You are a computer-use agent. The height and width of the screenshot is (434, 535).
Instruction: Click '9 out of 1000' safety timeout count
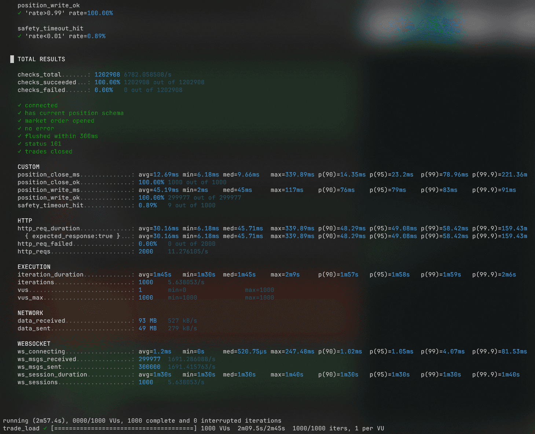click(192, 205)
